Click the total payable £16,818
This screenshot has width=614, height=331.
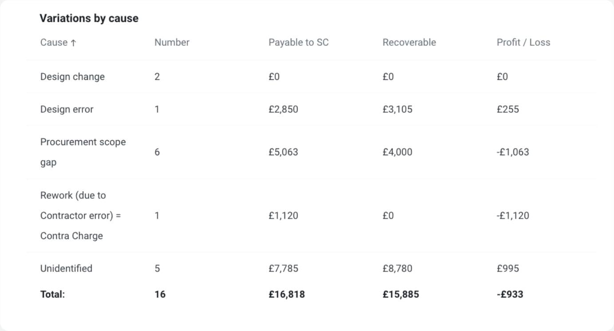(287, 294)
